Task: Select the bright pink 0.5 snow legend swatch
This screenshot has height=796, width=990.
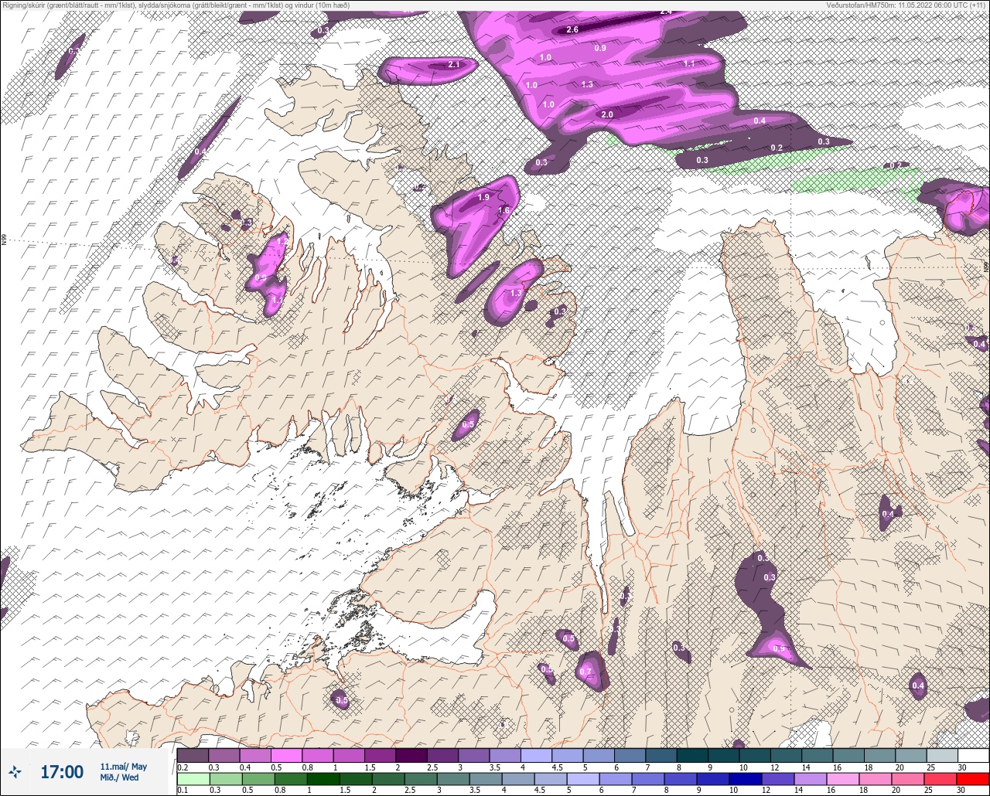Action: point(286,755)
